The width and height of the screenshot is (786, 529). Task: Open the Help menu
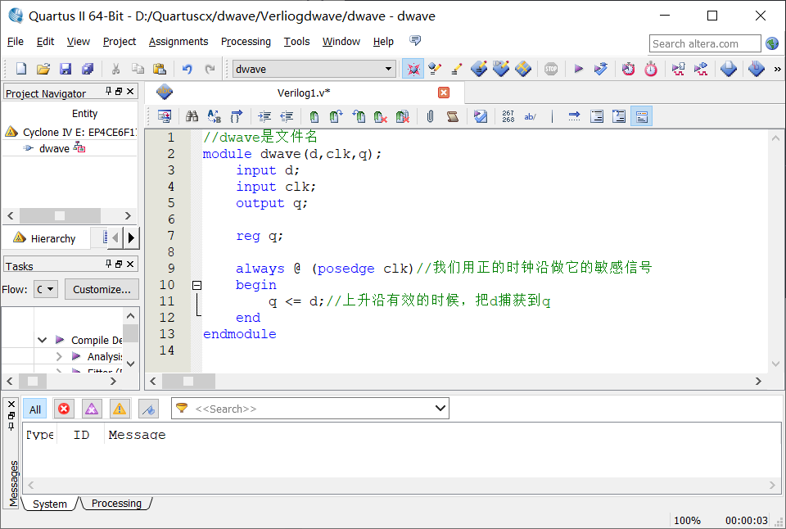[x=383, y=42]
